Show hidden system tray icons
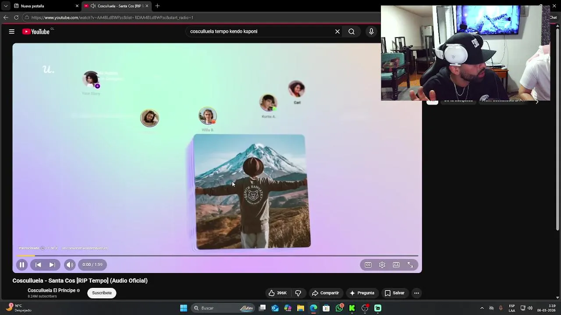Screen dimensions: 561x315 click(482, 308)
